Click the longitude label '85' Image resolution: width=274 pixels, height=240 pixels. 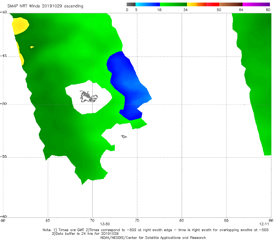tap(226, 220)
